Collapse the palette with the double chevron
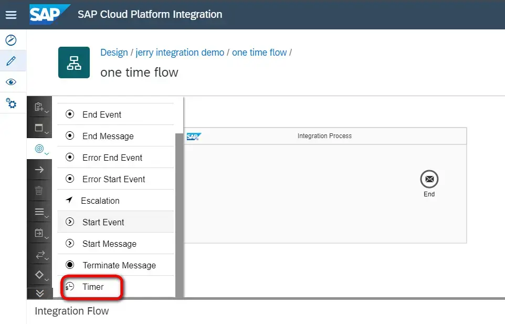This screenshot has height=324, width=505. tap(39, 293)
